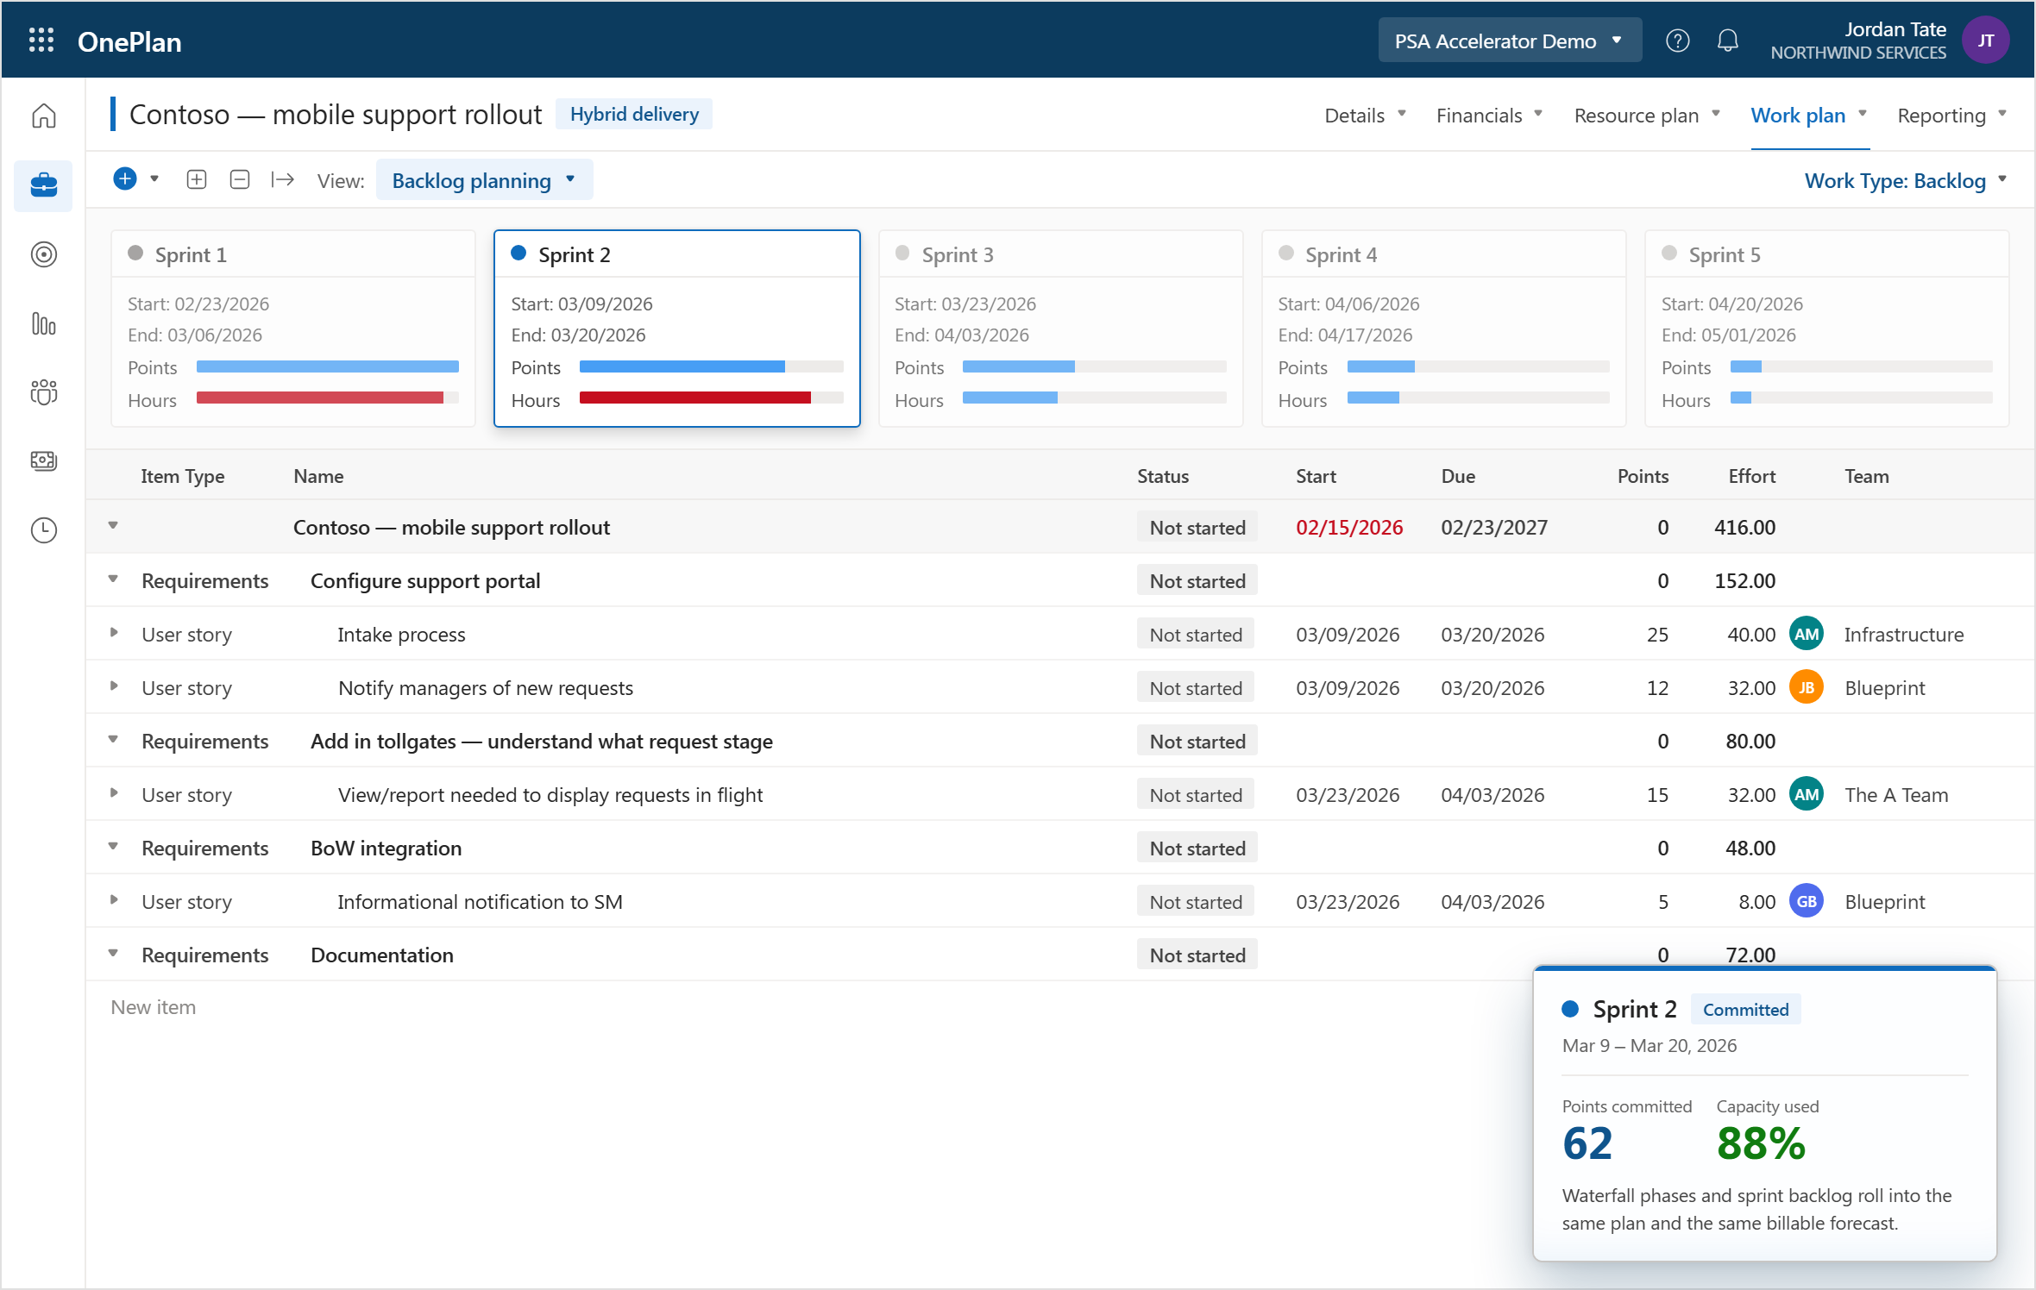Open the app launcher grid icon
This screenshot has height=1290, width=2036.
[41, 41]
